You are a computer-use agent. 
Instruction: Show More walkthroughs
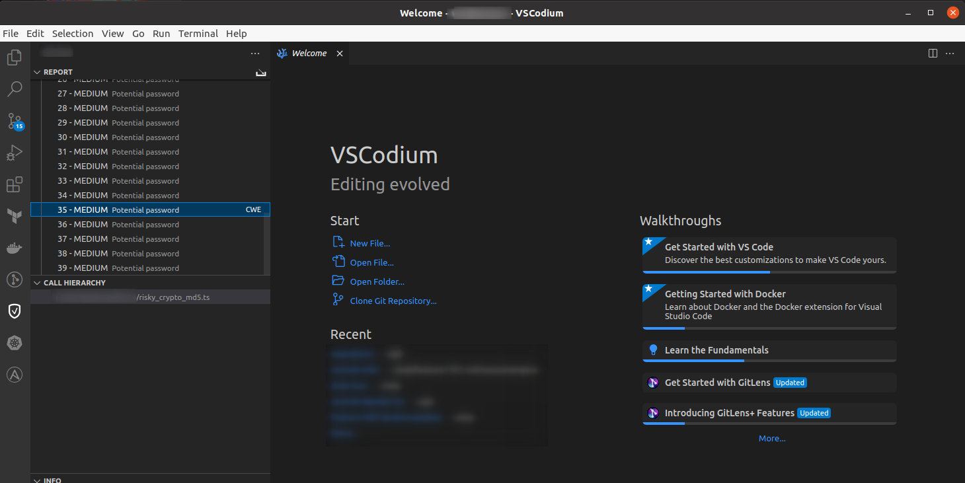coord(771,438)
